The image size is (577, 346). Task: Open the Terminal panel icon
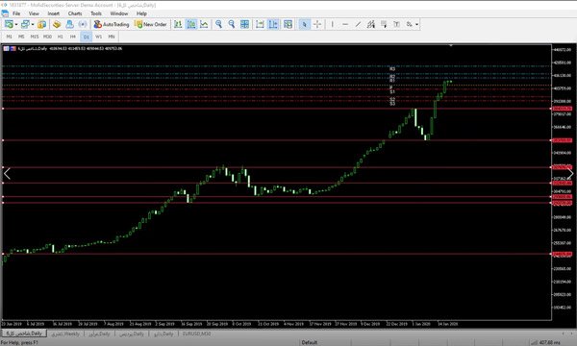[83, 24]
